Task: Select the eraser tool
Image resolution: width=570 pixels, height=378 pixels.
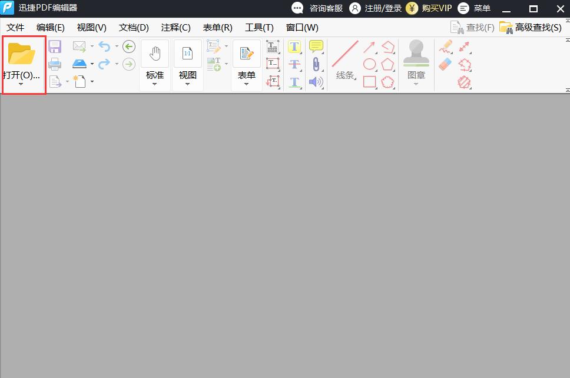Action: pos(445,64)
